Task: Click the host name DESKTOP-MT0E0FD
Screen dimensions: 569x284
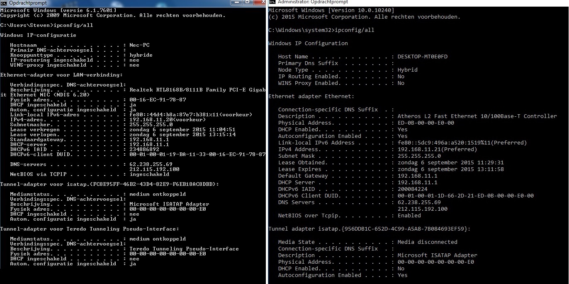Action: click(x=422, y=57)
